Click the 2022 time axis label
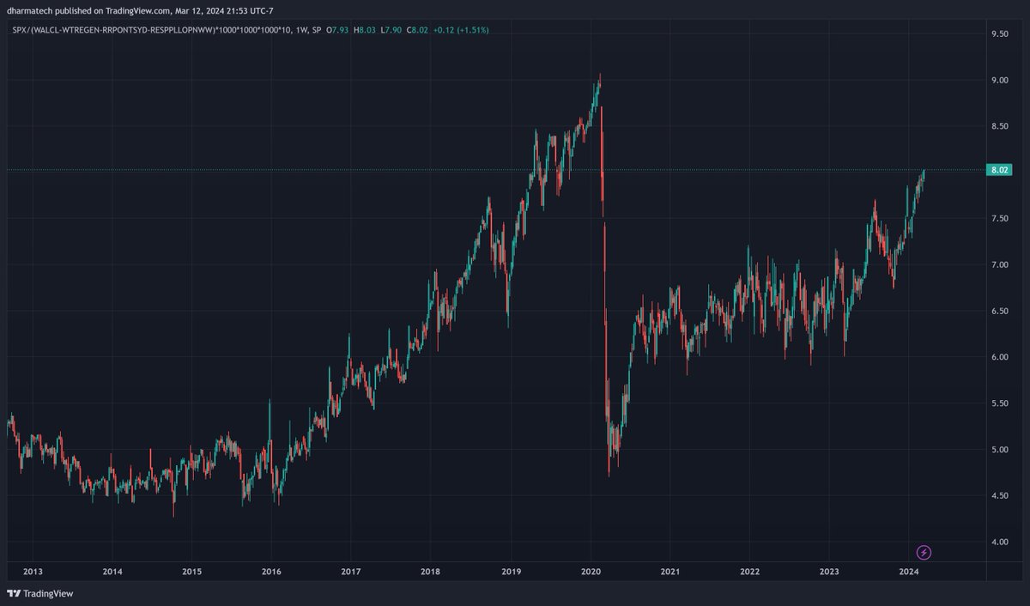1030x606 pixels. click(750, 571)
